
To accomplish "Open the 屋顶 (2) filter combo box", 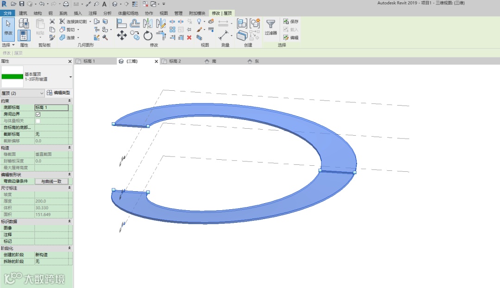I will 22,93.
